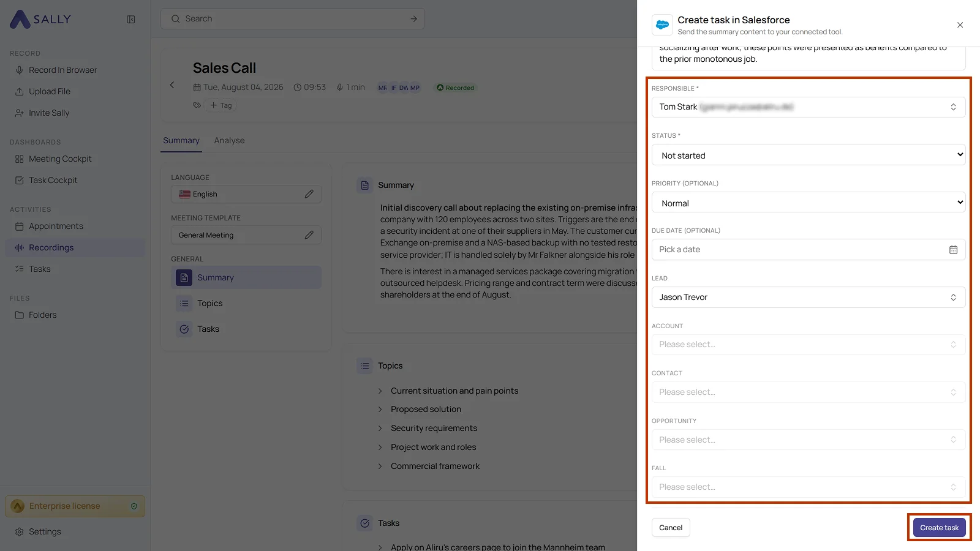The width and height of the screenshot is (980, 551).
Task: Click the MF participant badge
Action: coord(382,88)
